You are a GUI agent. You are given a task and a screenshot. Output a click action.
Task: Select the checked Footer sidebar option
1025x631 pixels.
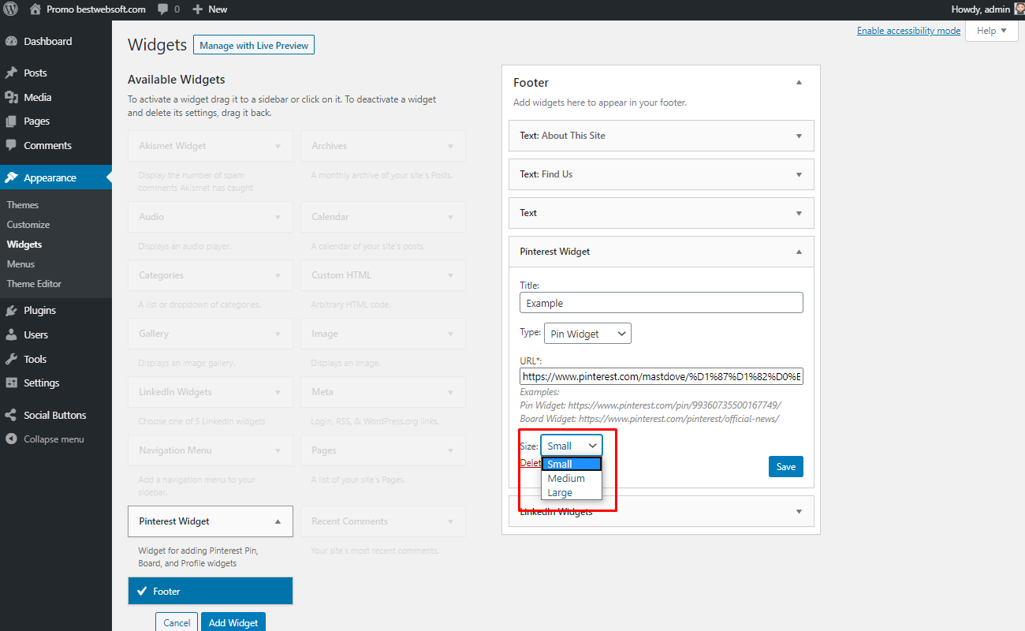(211, 592)
